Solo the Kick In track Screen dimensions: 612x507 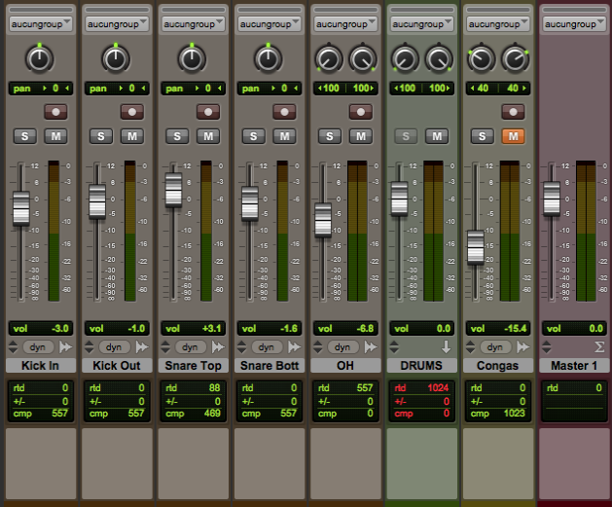pos(24,136)
